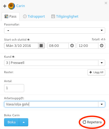109x129 pixels.
Task: Click the Repetera button
Action: click(x=92, y=122)
